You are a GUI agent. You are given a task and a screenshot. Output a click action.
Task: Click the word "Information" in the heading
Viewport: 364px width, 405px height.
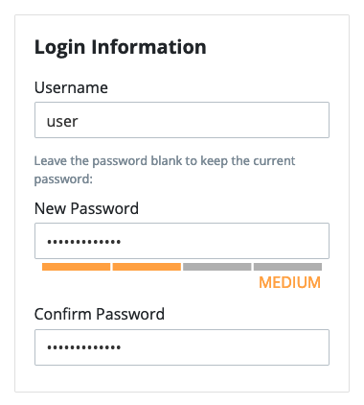coord(149,47)
